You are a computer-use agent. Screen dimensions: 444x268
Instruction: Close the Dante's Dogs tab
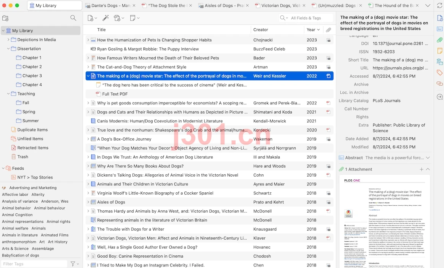134,5
